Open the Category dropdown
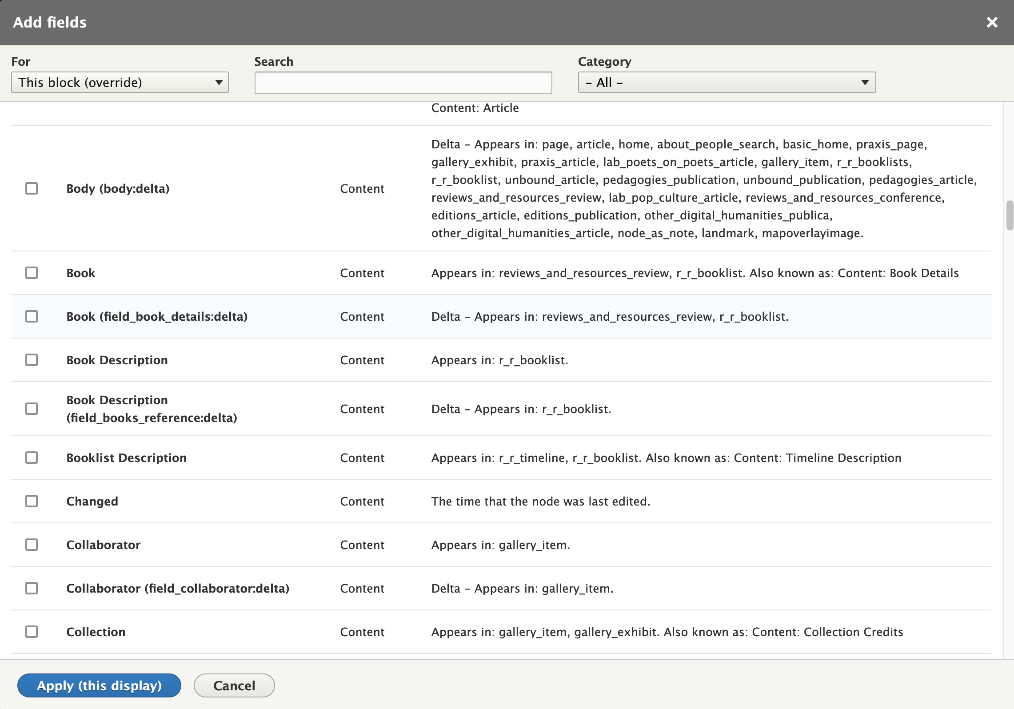The image size is (1014, 709). pyautogui.click(x=727, y=82)
